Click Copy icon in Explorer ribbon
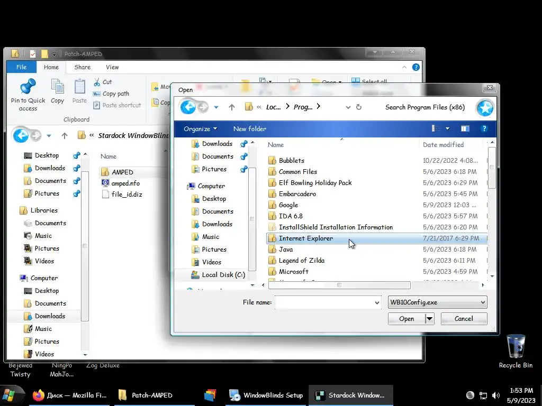 tap(57, 91)
